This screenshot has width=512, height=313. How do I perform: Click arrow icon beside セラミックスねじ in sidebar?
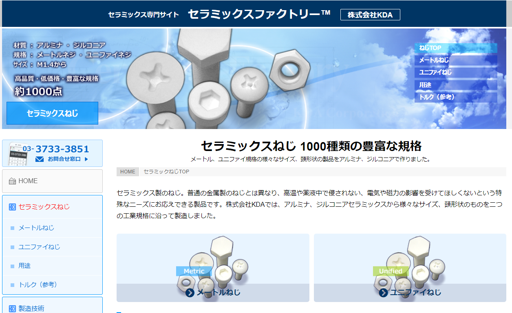12,207
